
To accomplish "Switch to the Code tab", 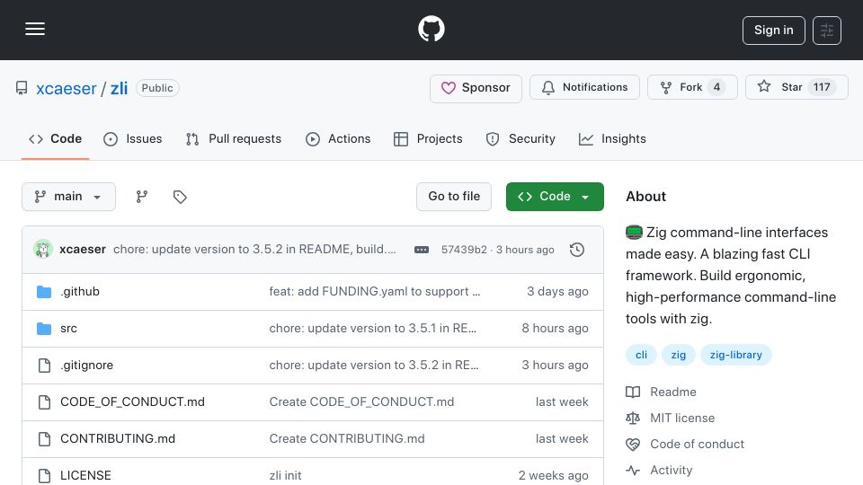I will [55, 139].
